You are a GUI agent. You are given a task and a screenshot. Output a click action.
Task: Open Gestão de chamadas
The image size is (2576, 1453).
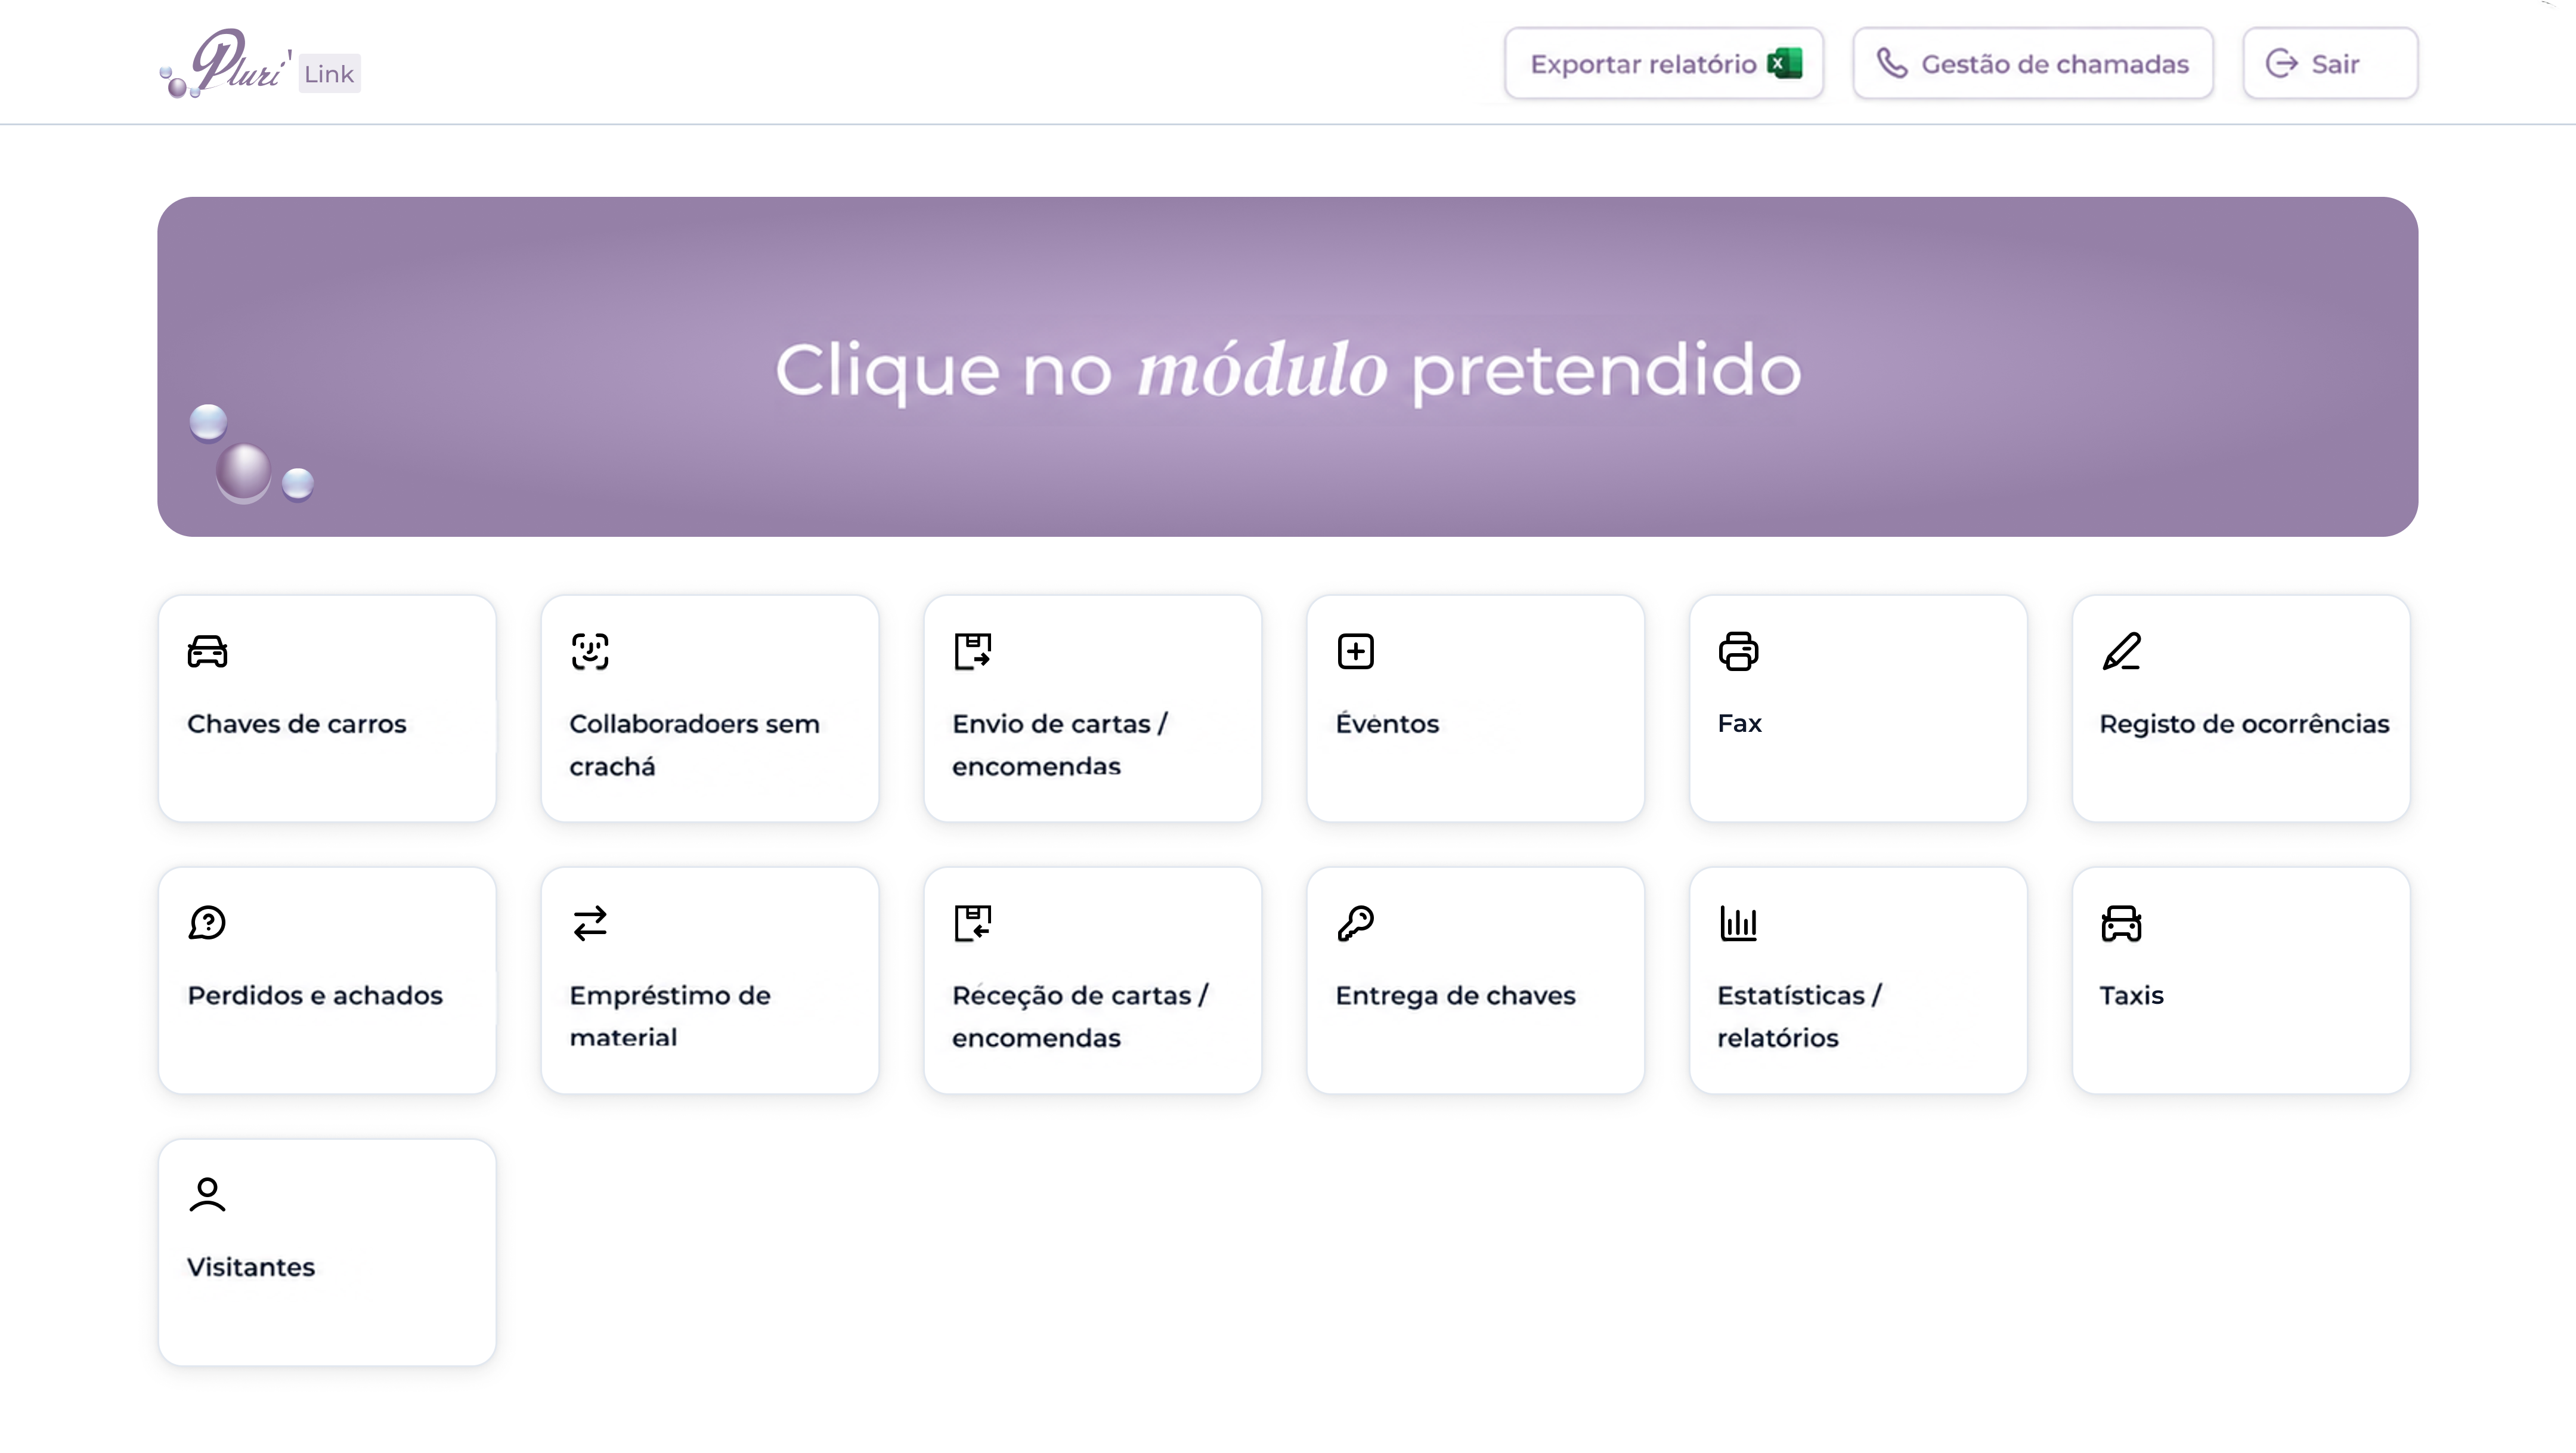2032,63
